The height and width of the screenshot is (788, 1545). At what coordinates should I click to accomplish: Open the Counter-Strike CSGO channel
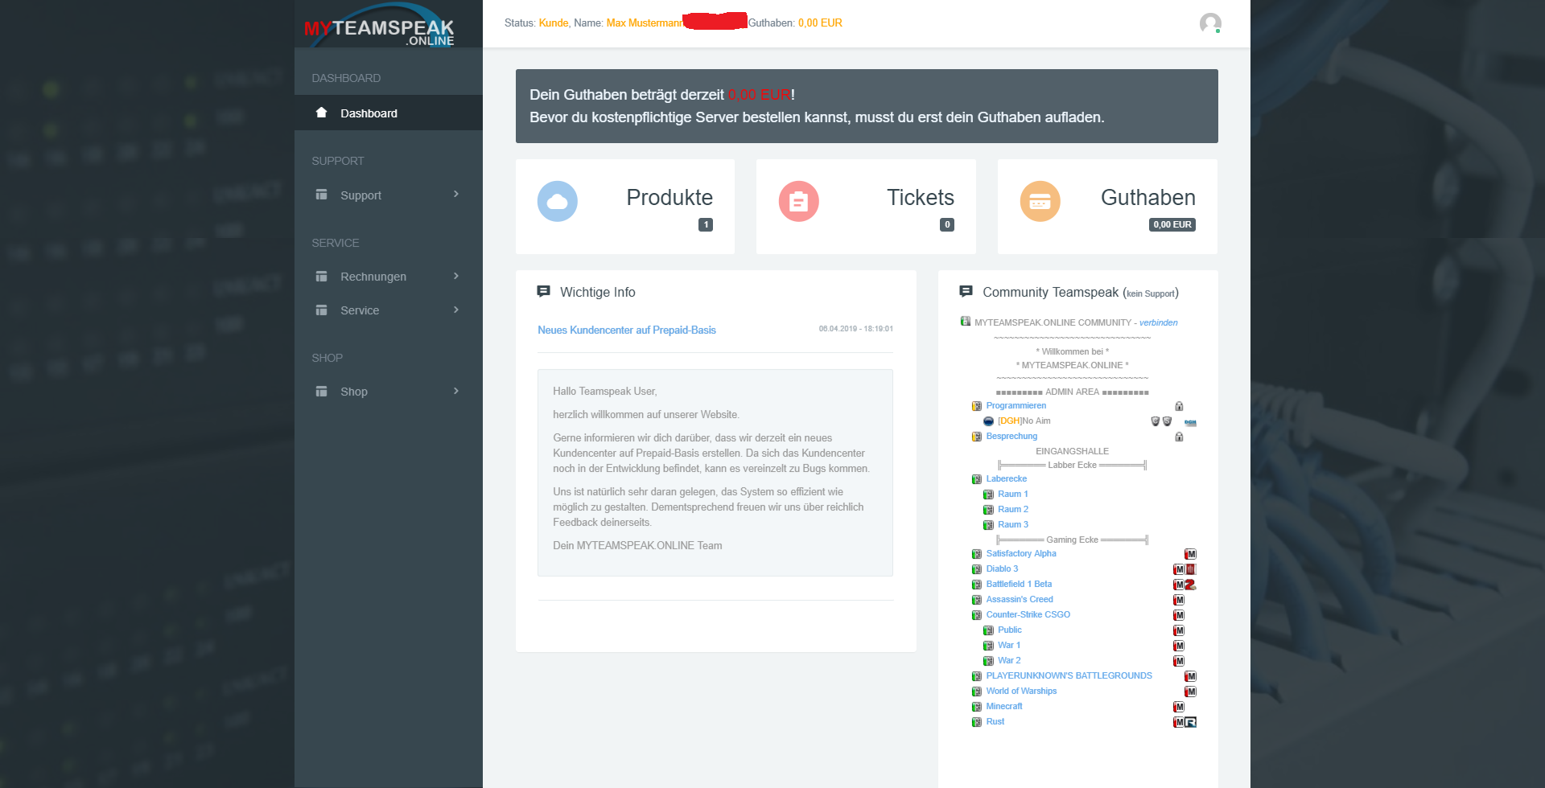click(1028, 615)
